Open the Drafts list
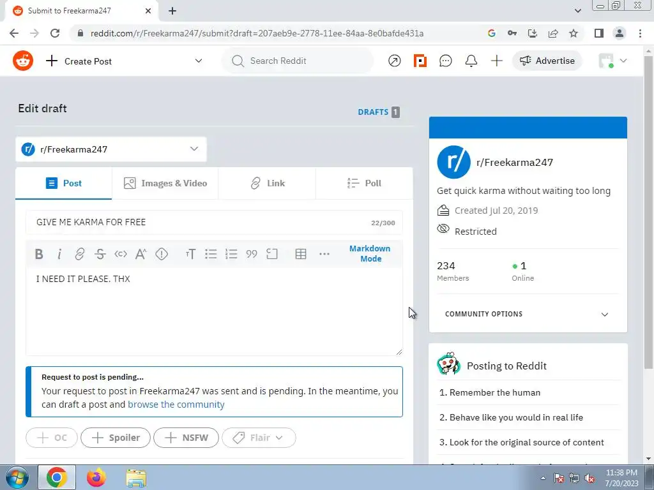This screenshot has width=654, height=490. (379, 112)
